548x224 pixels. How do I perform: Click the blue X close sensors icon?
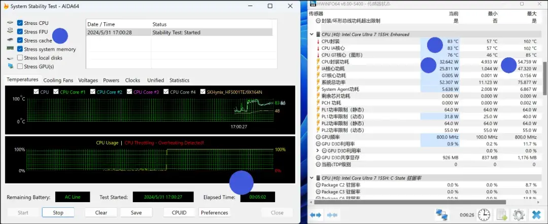click(535, 214)
